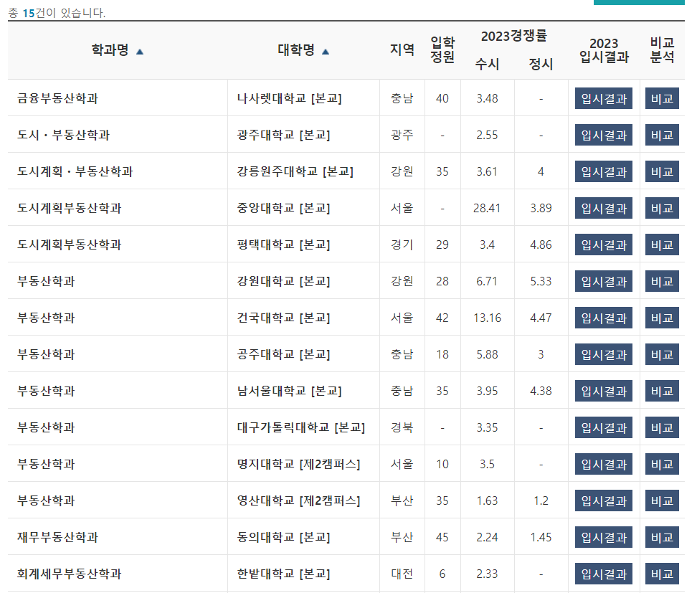Click the 입학정원 column header
Viewport: 697px width, 593px height.
click(442, 49)
